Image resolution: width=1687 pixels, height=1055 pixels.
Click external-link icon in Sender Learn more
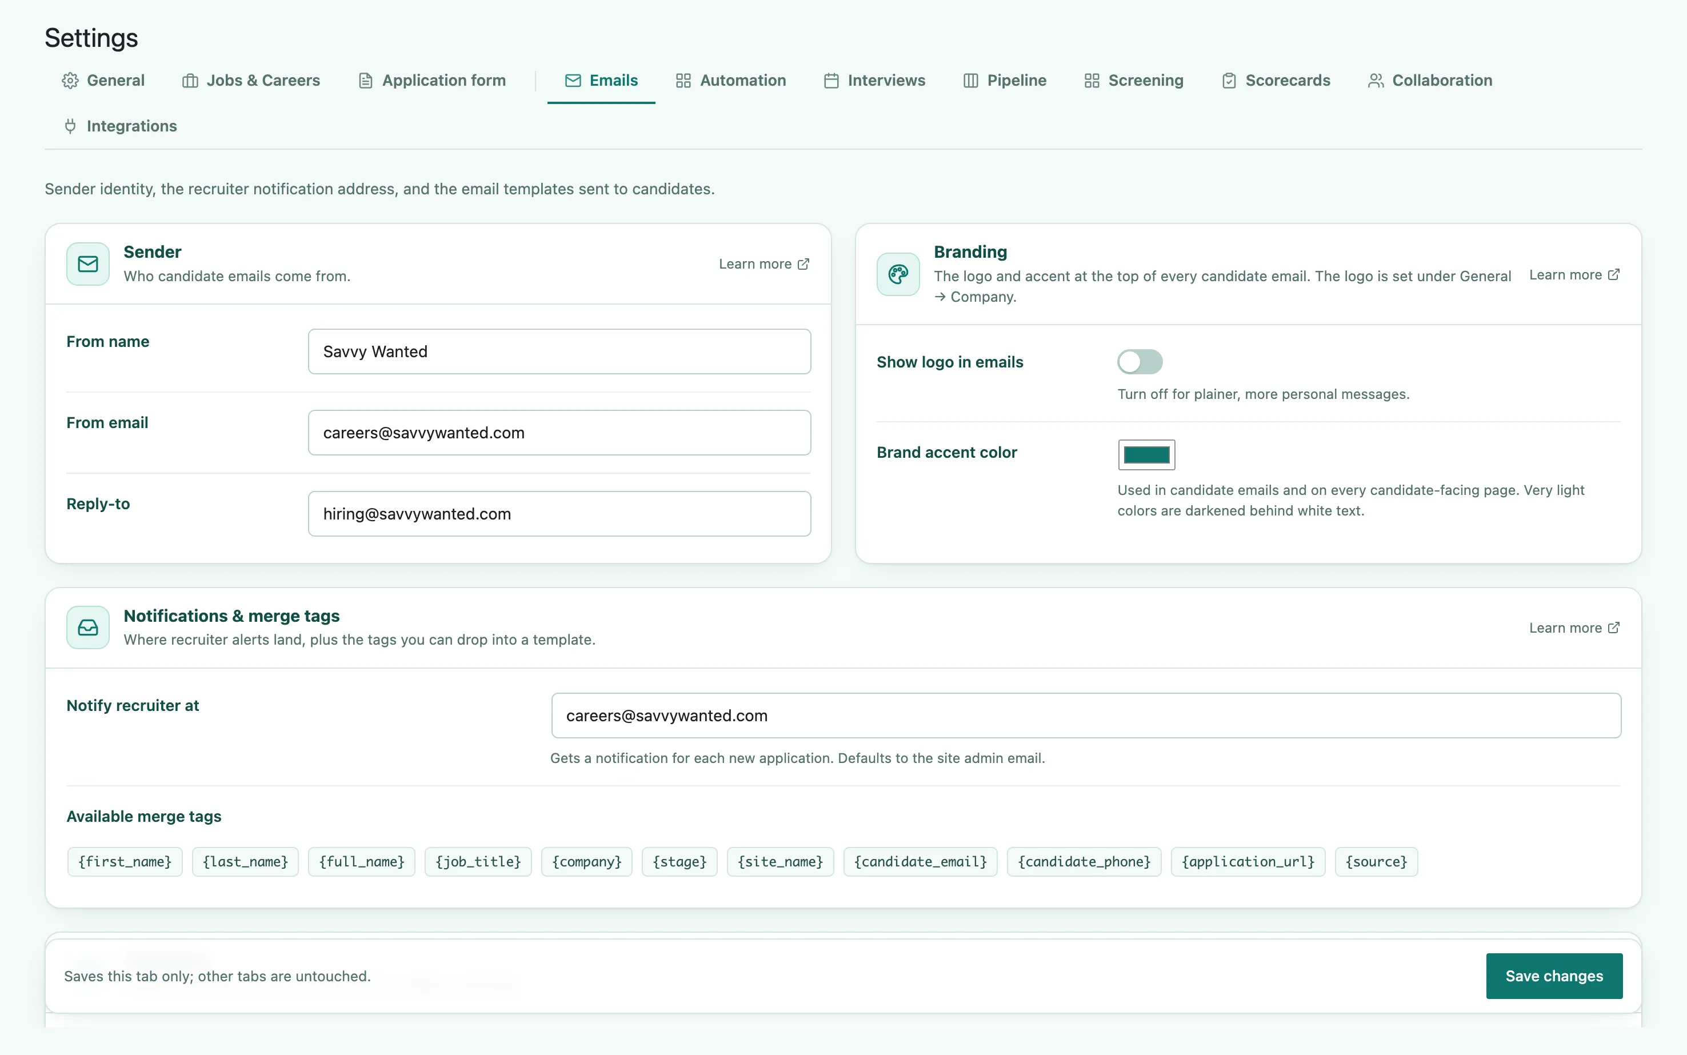pyautogui.click(x=803, y=264)
